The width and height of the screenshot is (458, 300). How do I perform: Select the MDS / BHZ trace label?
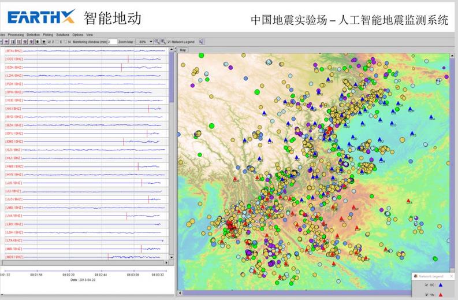click(14, 257)
